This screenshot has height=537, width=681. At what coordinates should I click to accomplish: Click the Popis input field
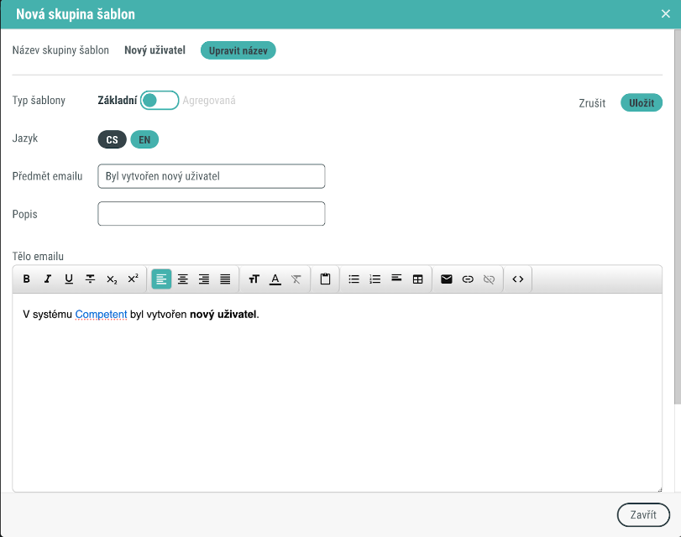point(211,214)
